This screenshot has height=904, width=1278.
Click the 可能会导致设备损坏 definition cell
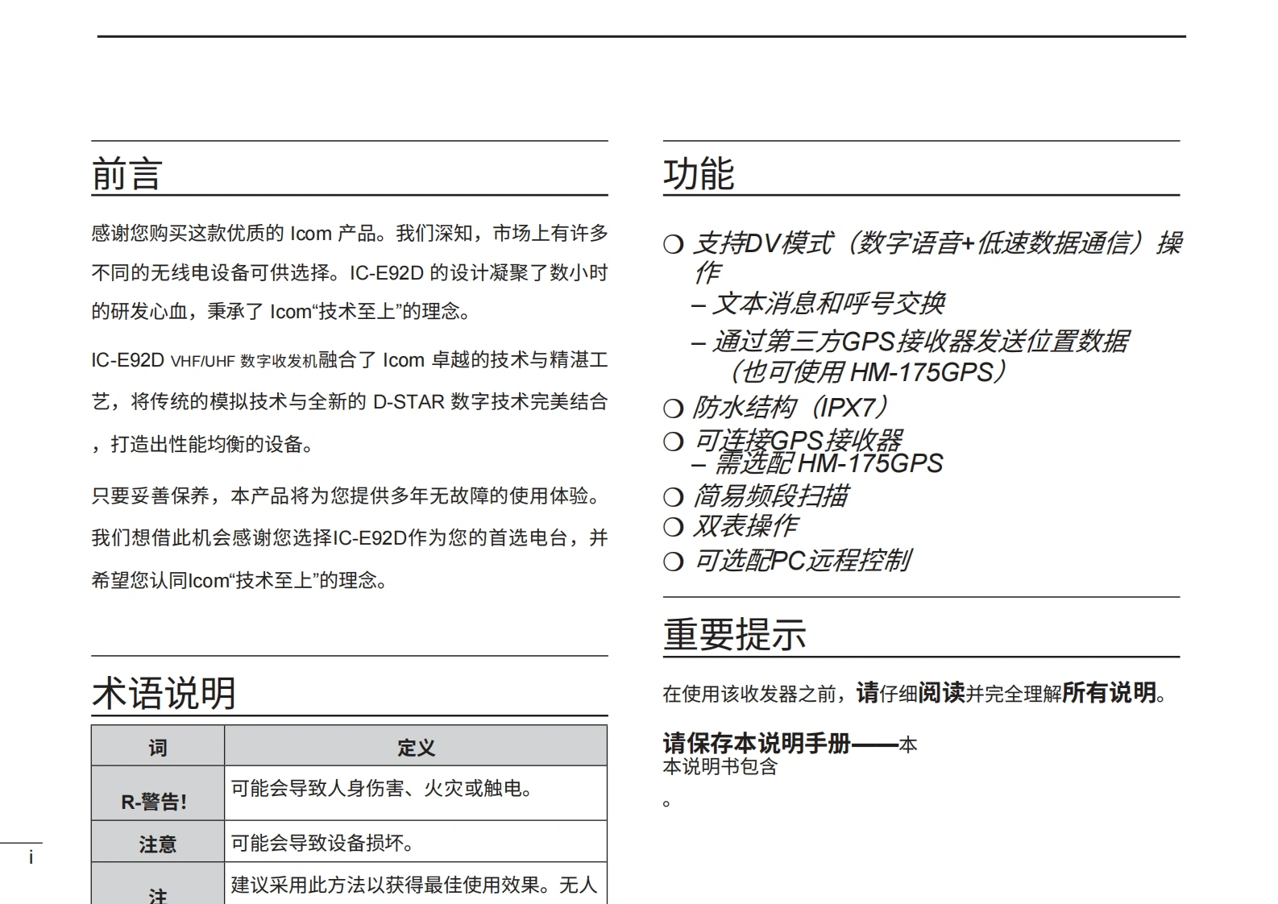point(322,843)
